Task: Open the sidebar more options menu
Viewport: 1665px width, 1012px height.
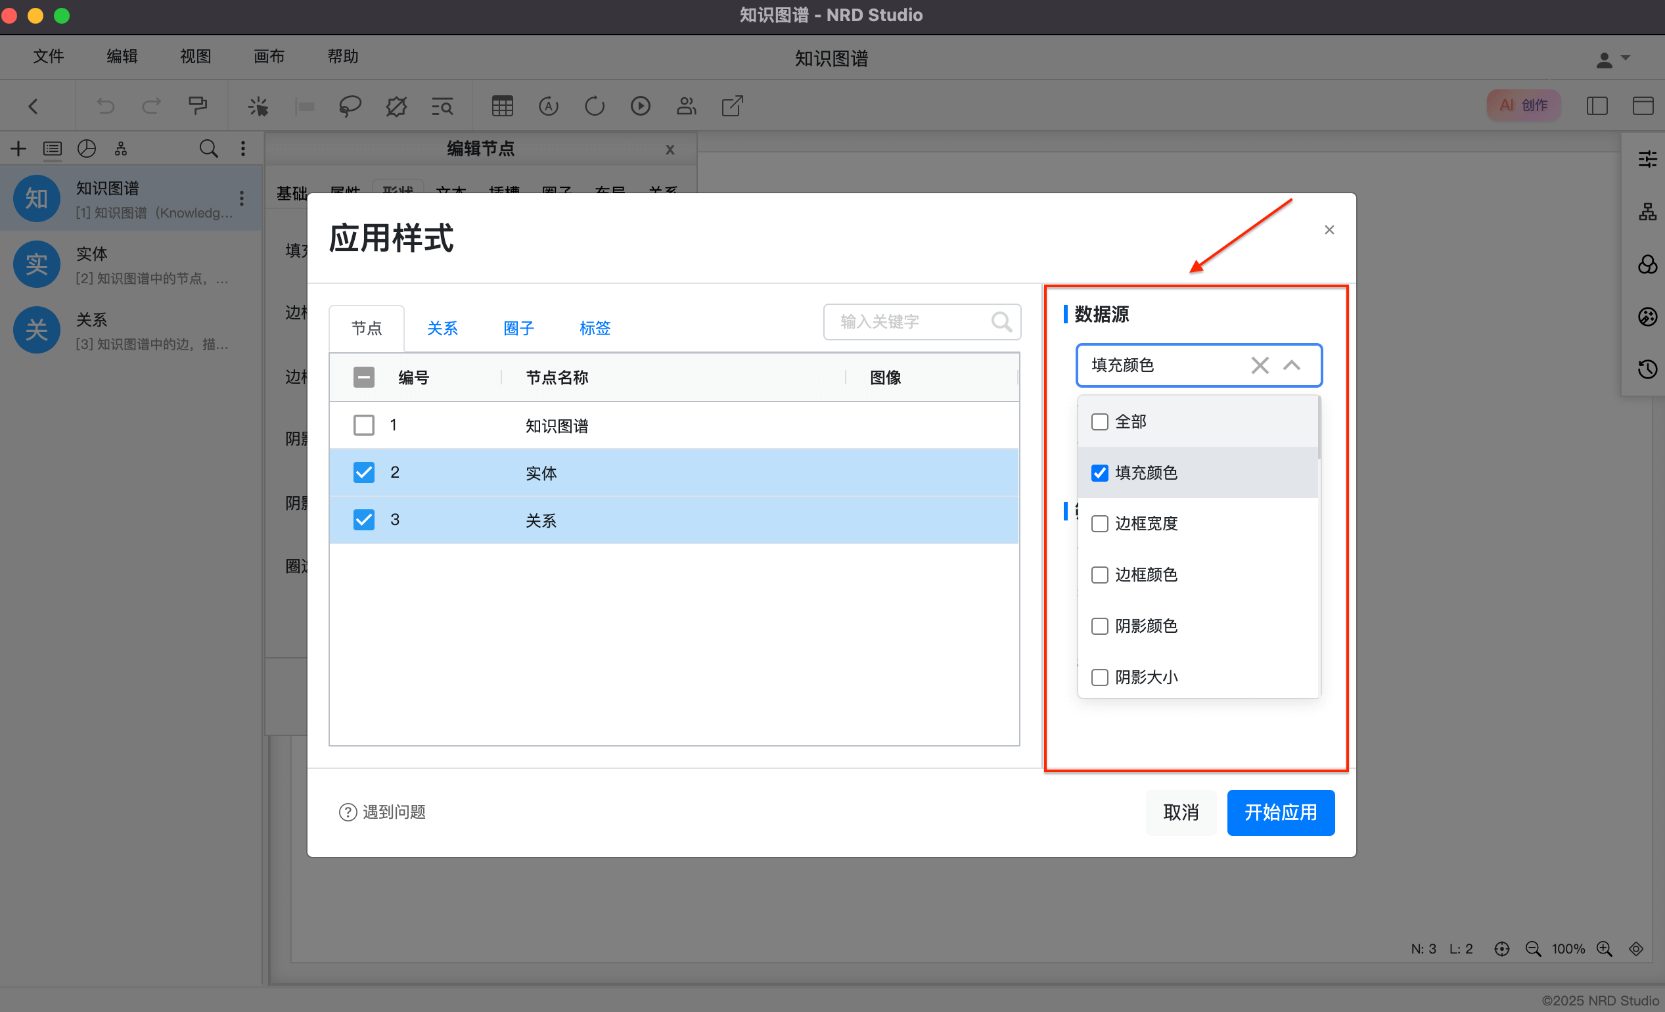Action: pyautogui.click(x=243, y=149)
